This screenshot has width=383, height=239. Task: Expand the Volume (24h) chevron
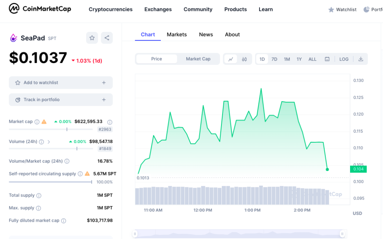(49, 142)
